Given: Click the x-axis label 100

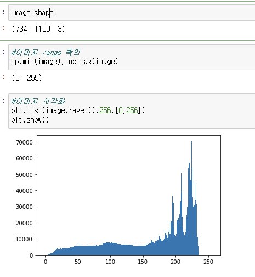Looking at the screenshot, I should pos(110,262).
